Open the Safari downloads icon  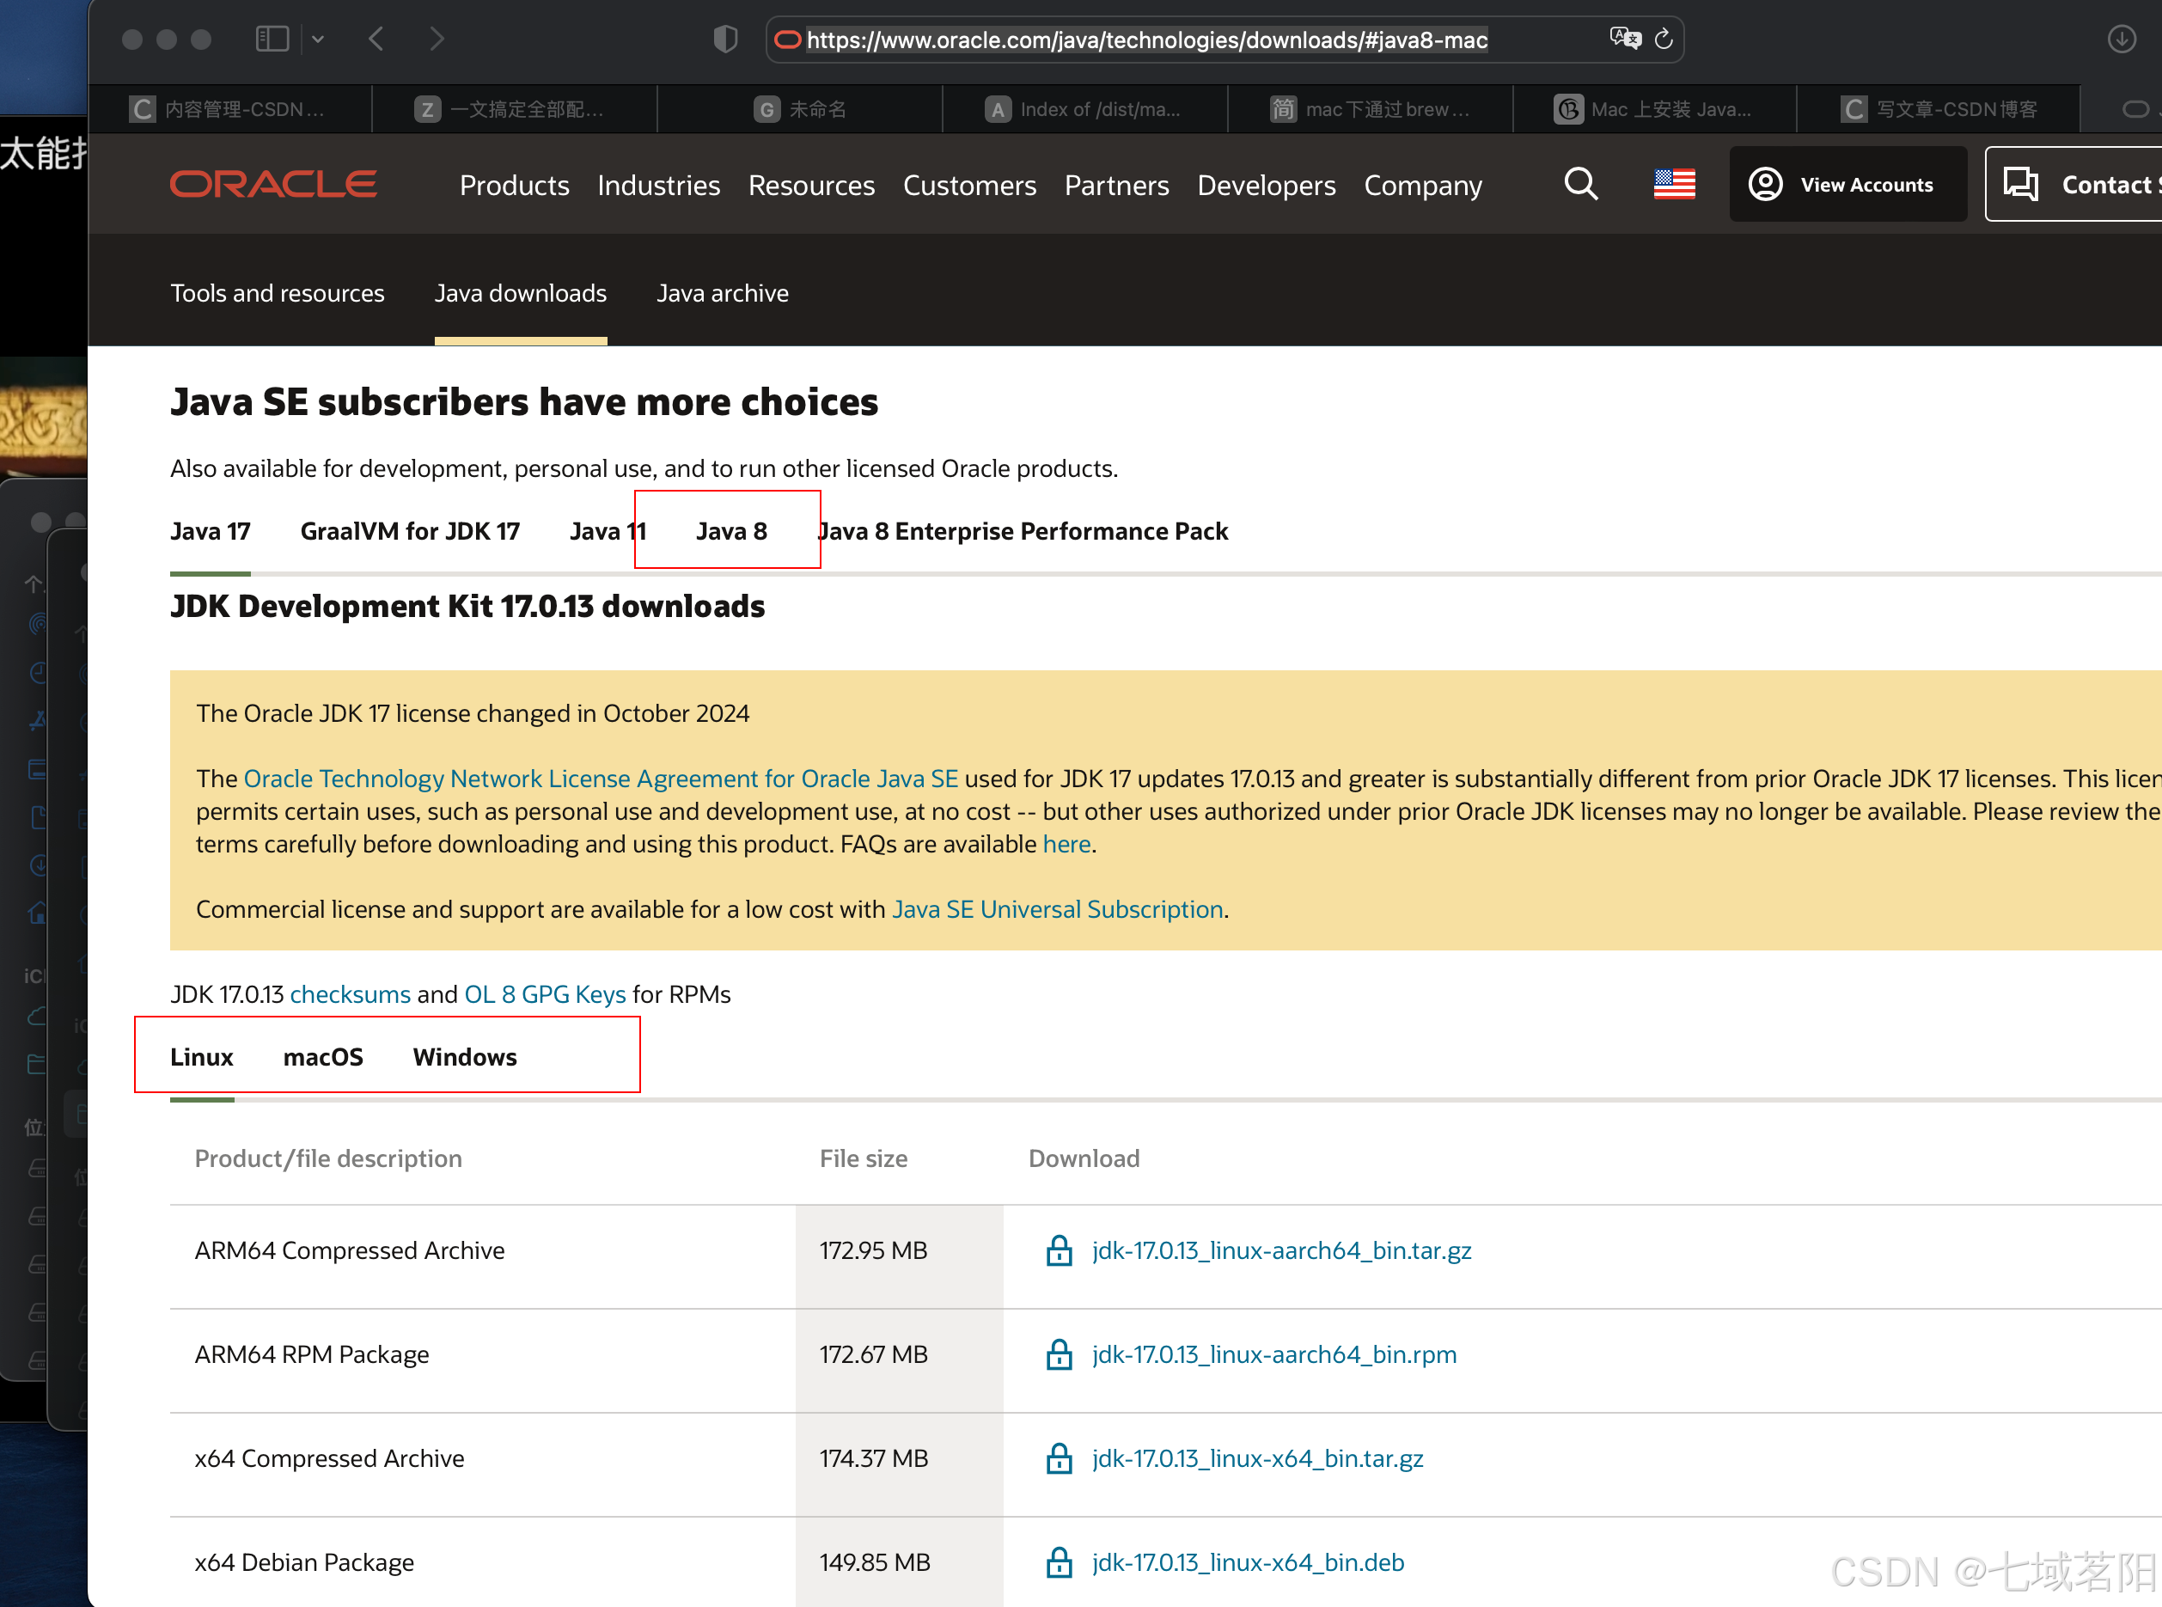click(x=2121, y=39)
